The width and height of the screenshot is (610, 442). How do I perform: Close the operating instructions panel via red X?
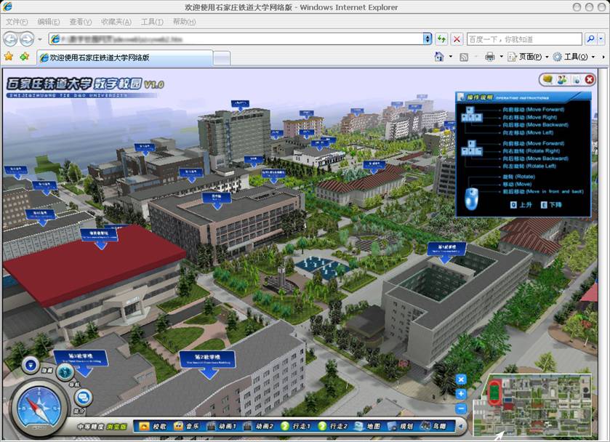[590, 79]
